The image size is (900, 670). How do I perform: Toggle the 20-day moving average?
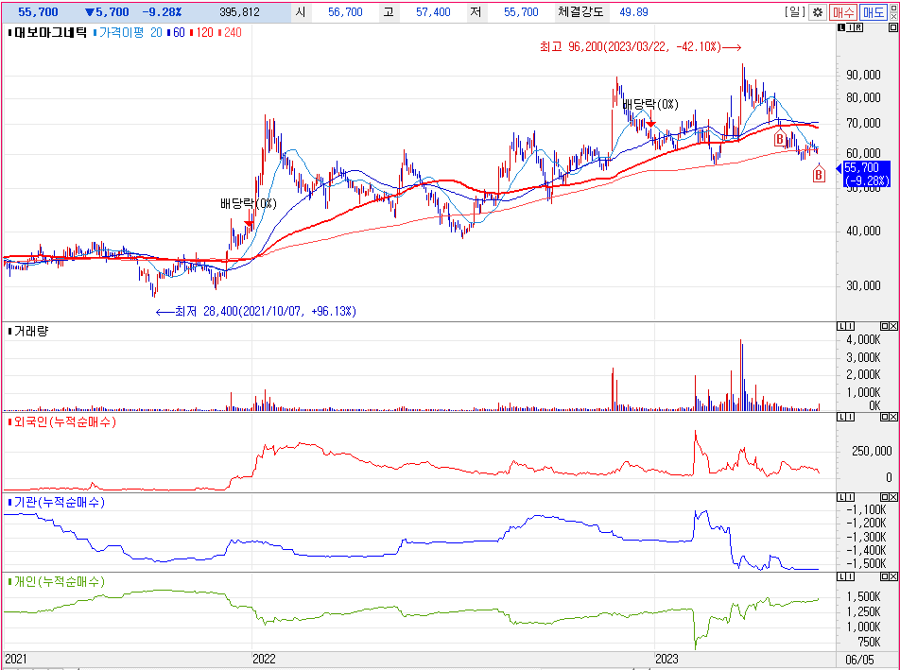tap(156, 32)
